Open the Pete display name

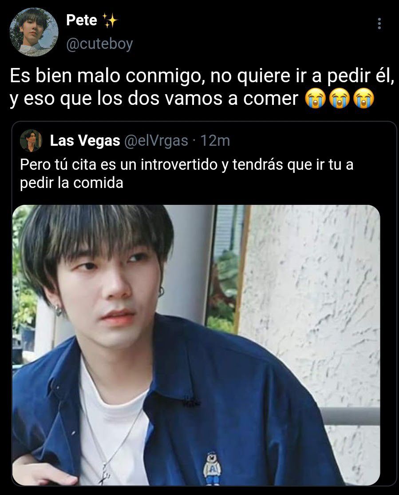click(x=82, y=20)
